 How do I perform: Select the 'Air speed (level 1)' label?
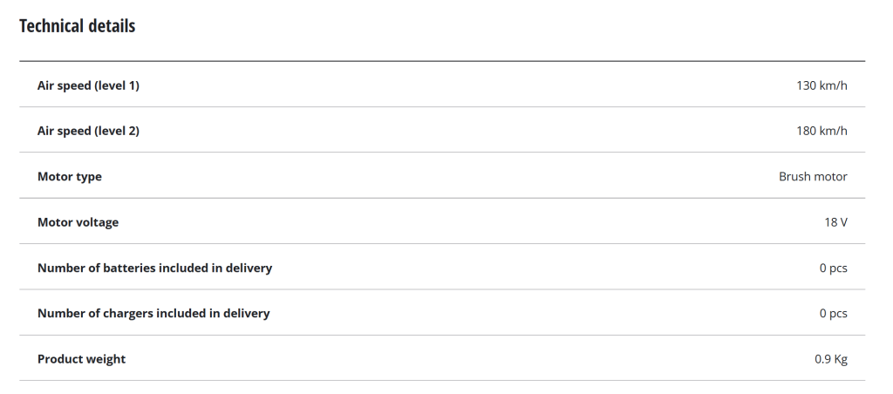(x=88, y=85)
